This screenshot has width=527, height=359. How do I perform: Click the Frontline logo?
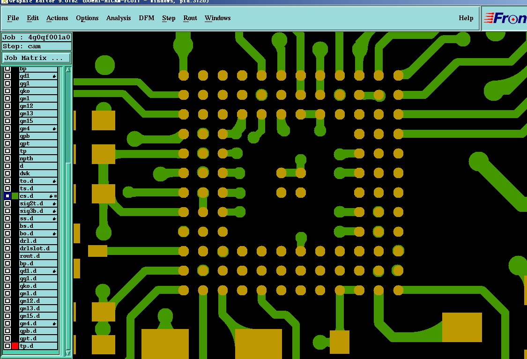[x=505, y=18]
